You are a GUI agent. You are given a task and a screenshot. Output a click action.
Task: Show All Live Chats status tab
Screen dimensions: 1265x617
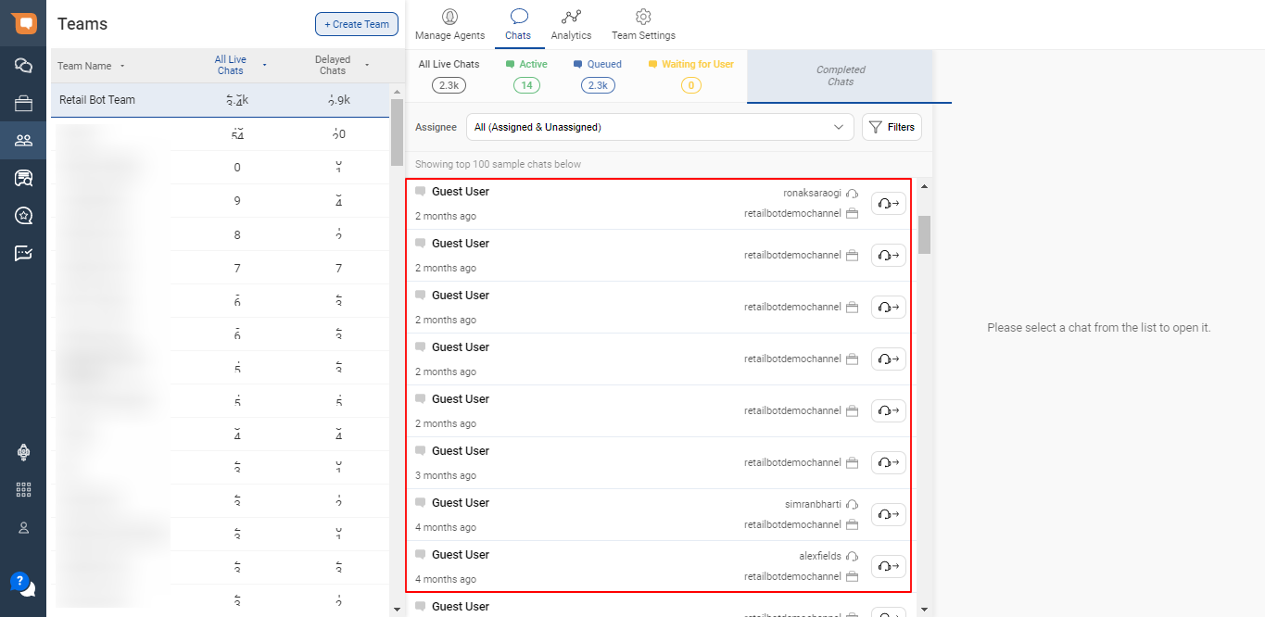coord(449,76)
